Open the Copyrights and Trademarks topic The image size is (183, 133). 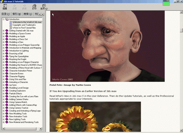tap(24, 25)
